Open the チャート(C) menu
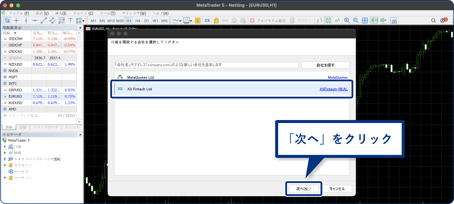This screenshot has height=204, width=454. pyautogui.click(x=83, y=13)
